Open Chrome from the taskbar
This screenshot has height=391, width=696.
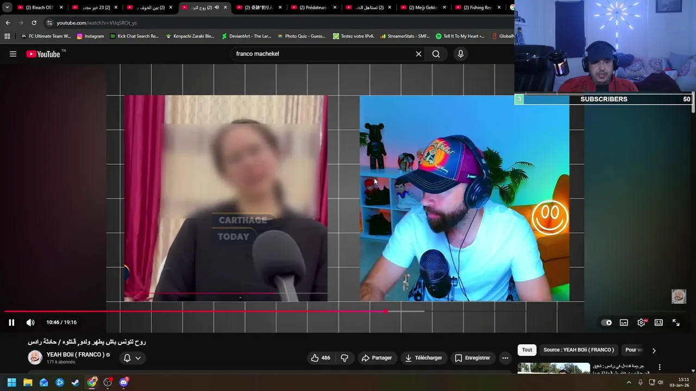92,382
